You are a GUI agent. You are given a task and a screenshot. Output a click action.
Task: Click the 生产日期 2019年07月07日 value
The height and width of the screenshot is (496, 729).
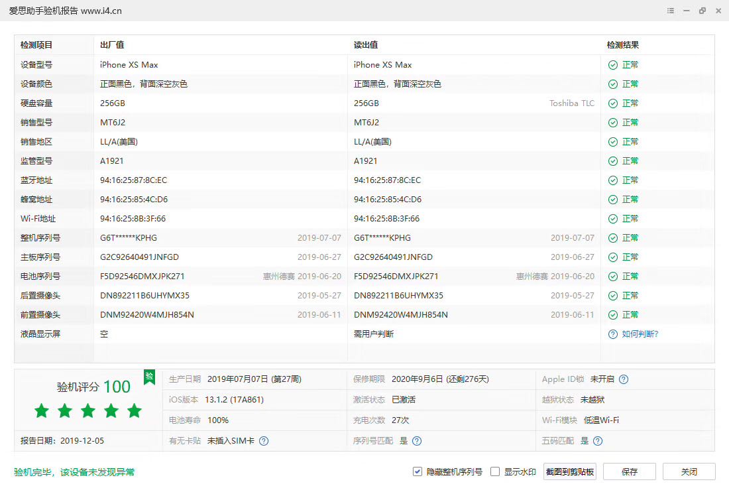[254, 379]
